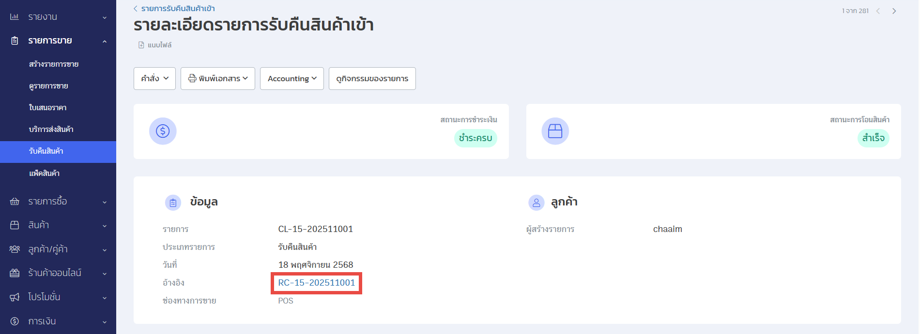The height and width of the screenshot is (334, 920).
Task: Click ดูกิจกรรมของรายการ button
Action: [372, 78]
